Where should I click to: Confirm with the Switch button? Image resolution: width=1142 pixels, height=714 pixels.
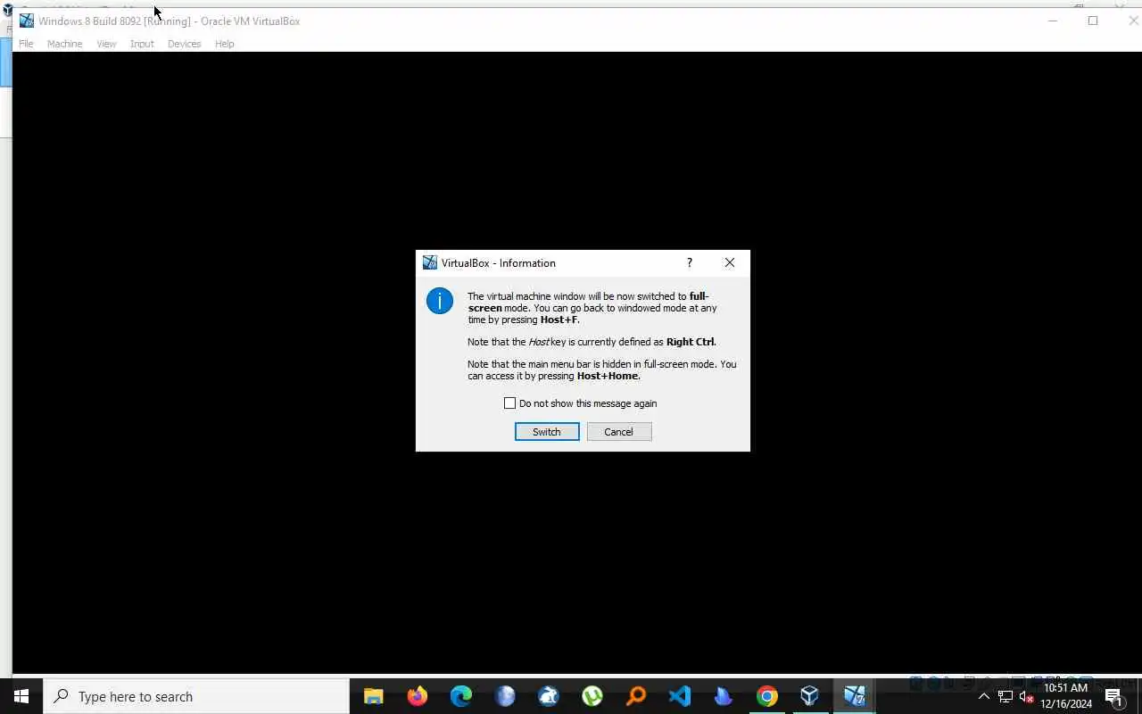547,432
